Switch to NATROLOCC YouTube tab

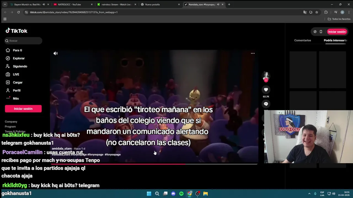[x=73, y=4]
